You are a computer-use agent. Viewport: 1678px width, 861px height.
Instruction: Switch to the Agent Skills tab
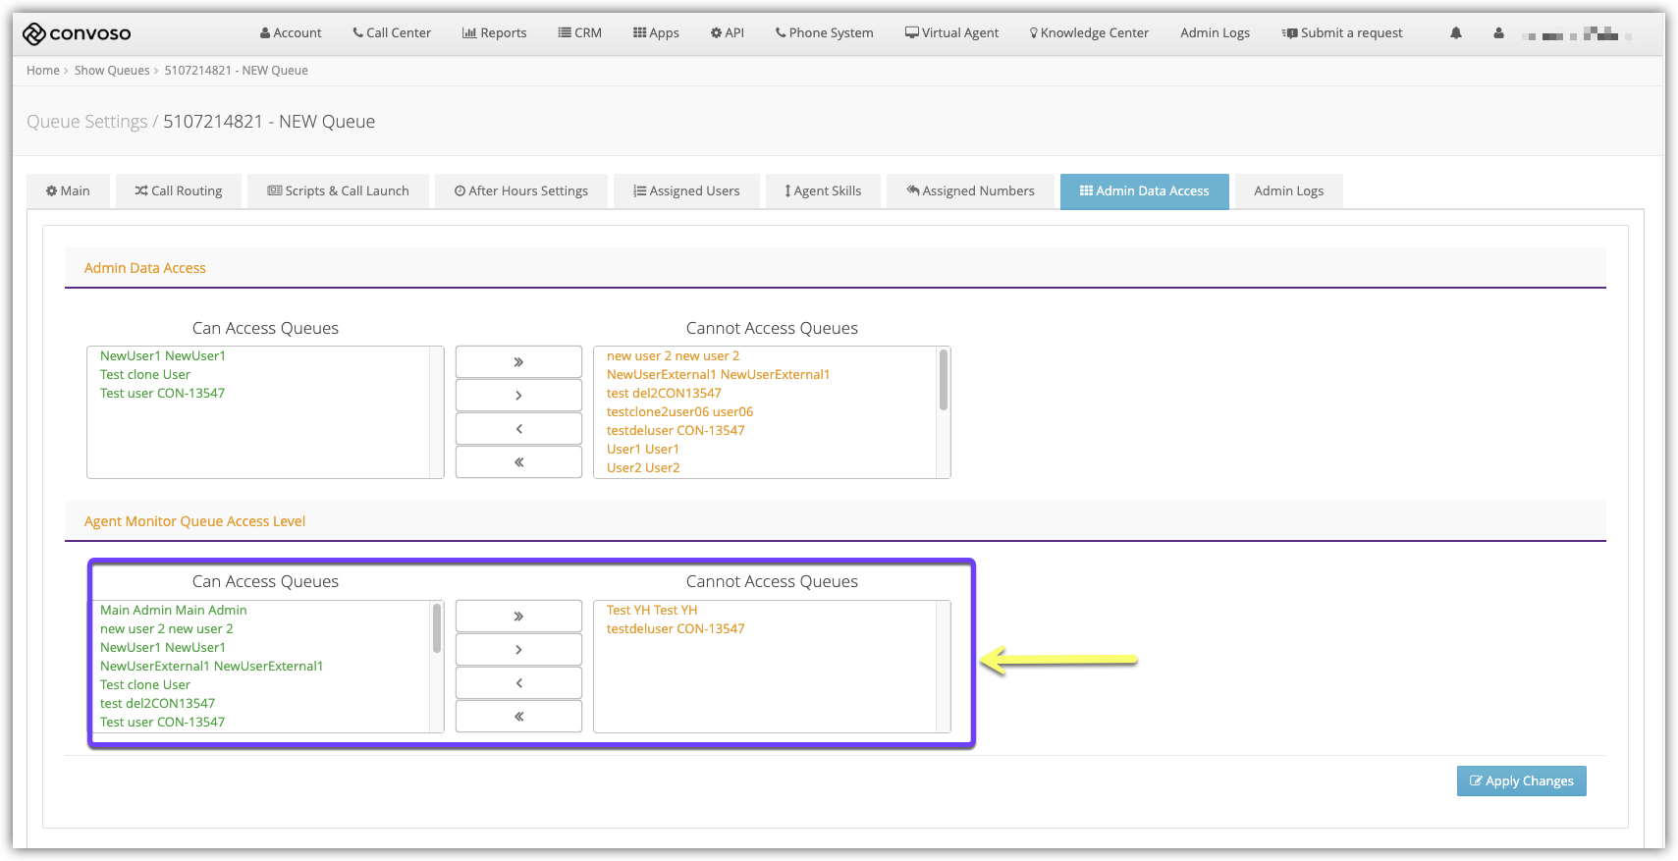(823, 191)
